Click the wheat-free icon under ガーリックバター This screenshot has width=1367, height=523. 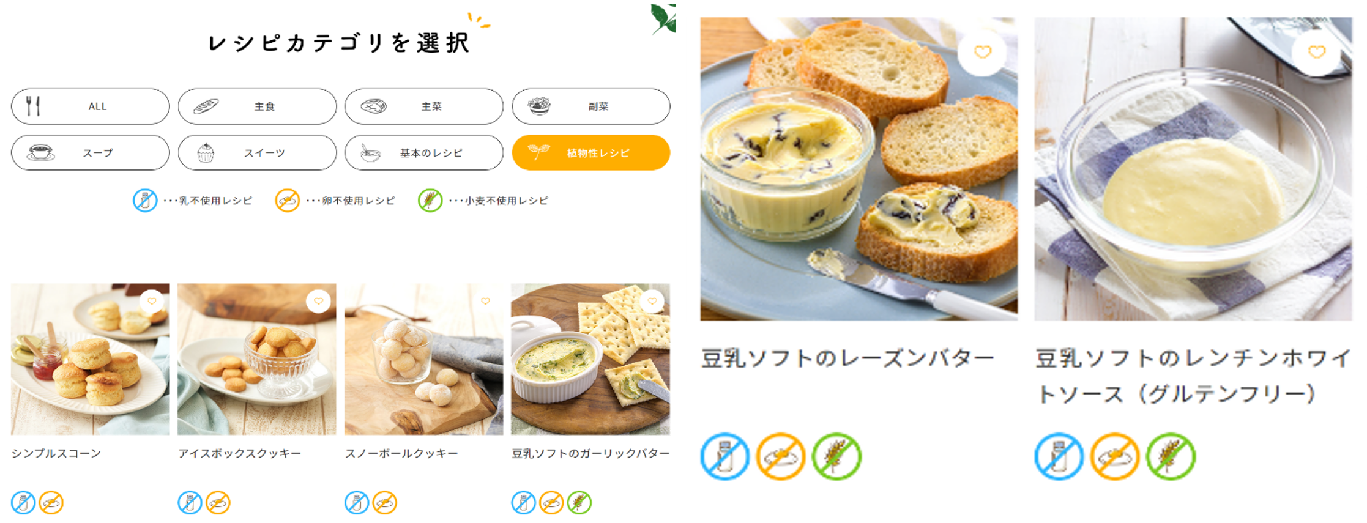579,503
